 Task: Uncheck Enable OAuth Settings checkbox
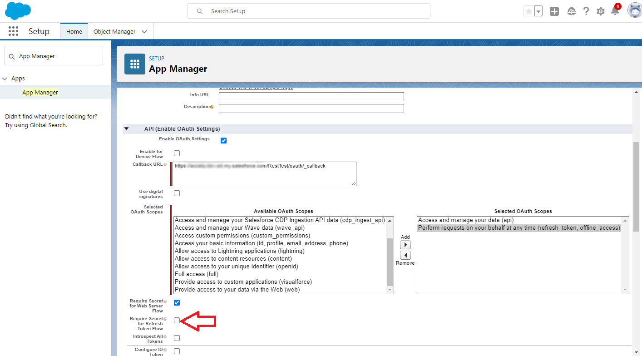(x=223, y=140)
